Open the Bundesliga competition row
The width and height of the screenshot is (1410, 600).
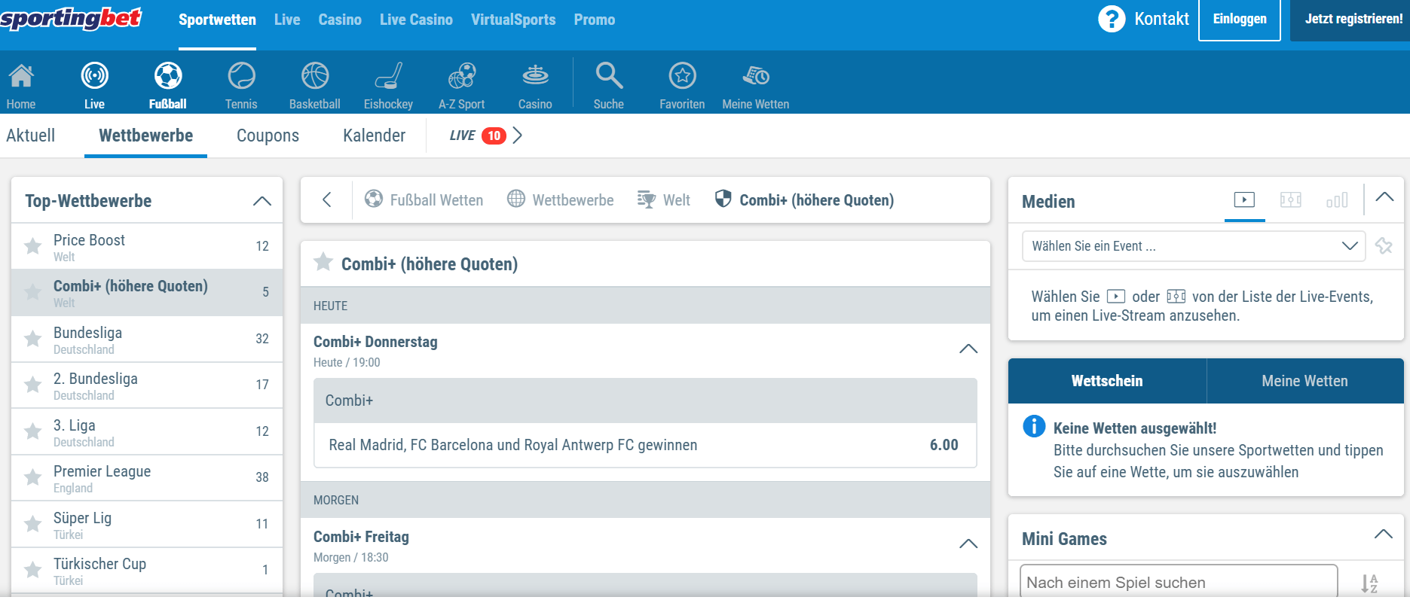147,339
